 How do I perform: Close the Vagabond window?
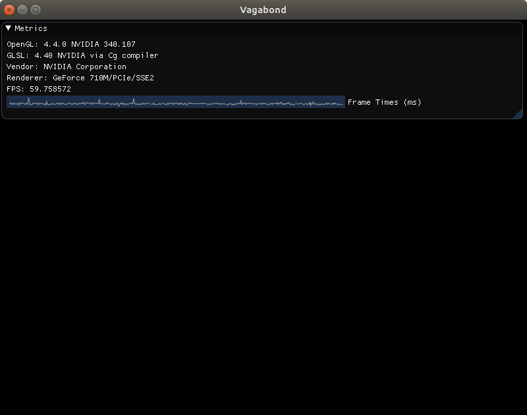click(x=9, y=10)
